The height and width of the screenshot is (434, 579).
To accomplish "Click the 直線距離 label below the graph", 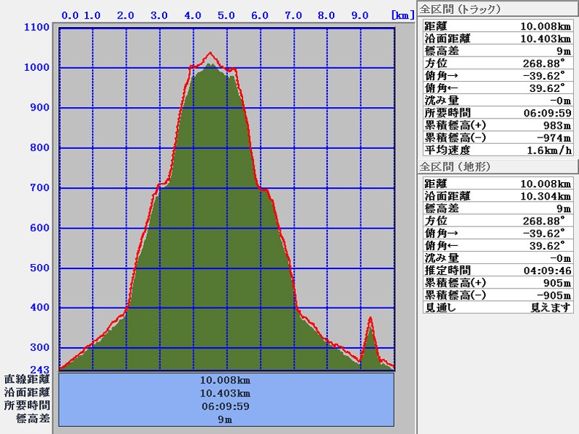I will coord(27,379).
